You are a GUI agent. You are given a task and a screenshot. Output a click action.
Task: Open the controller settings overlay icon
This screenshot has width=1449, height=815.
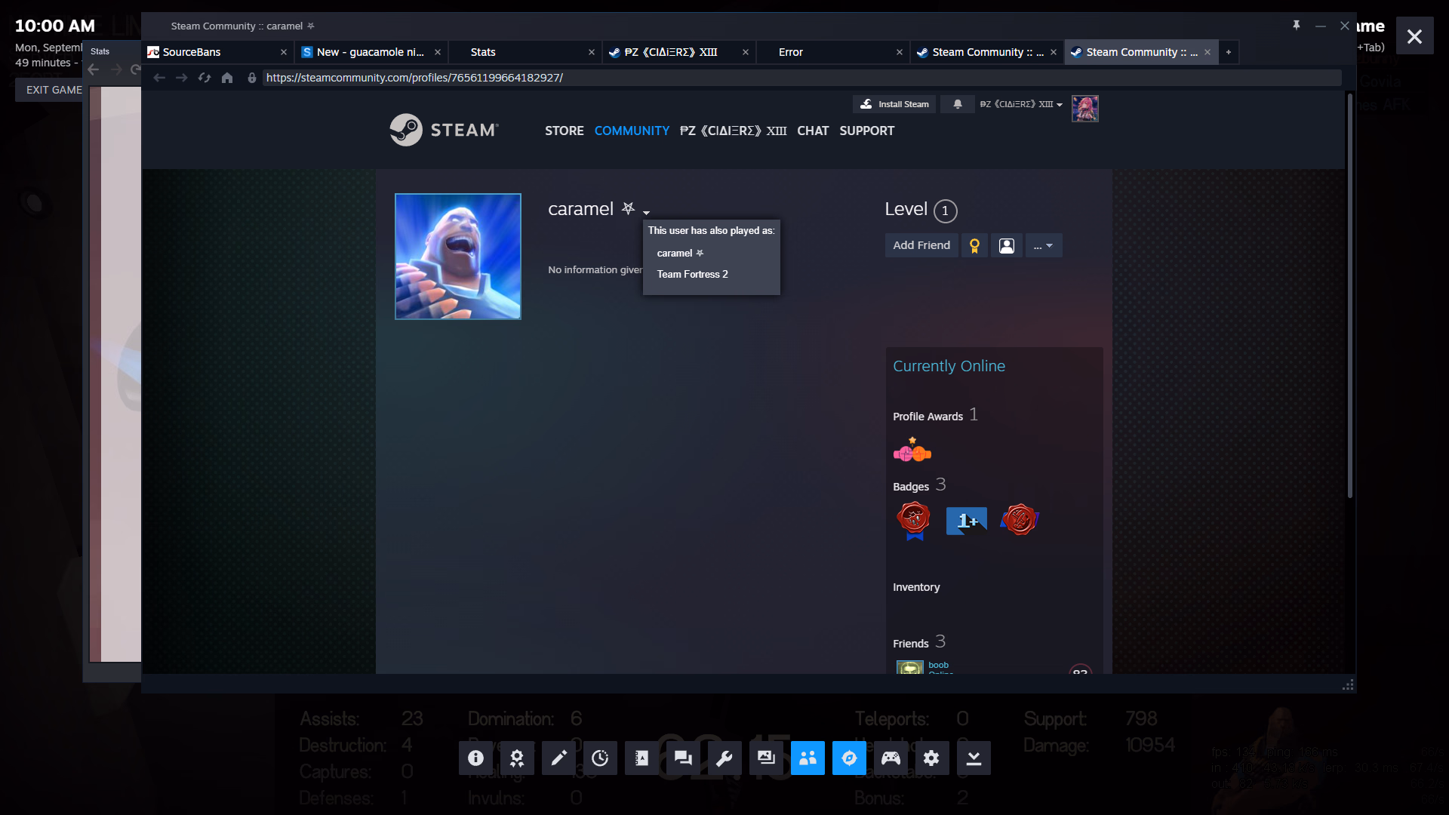[891, 758]
